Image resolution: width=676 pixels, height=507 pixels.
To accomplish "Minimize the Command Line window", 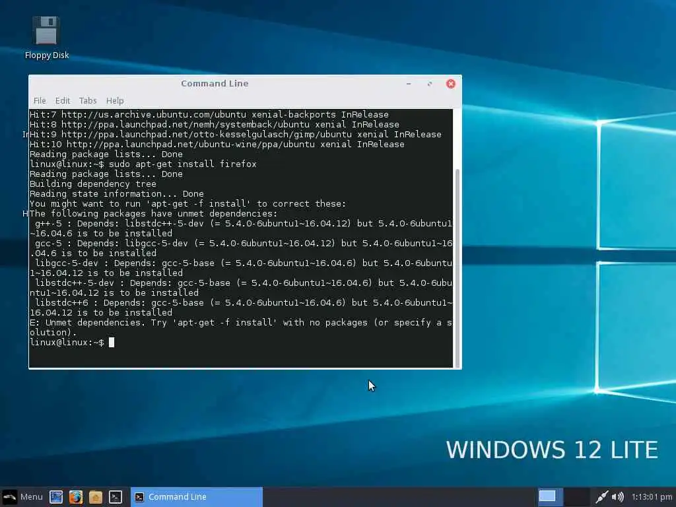I will point(408,84).
